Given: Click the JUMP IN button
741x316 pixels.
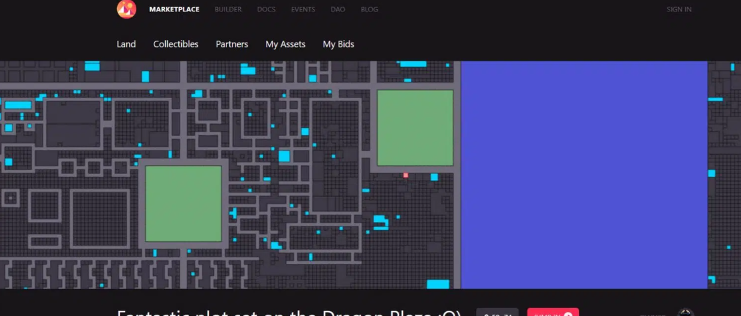Looking at the screenshot, I should click(553, 312).
